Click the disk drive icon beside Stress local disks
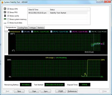 coord(5,23)
